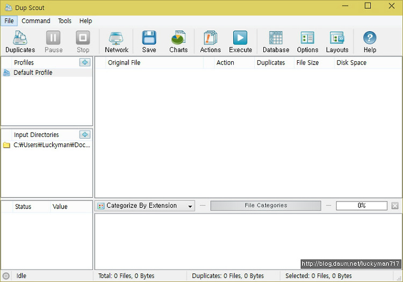Click the File Categories button
Image resolution: width=403 pixels, height=282 pixels.
coord(266,206)
